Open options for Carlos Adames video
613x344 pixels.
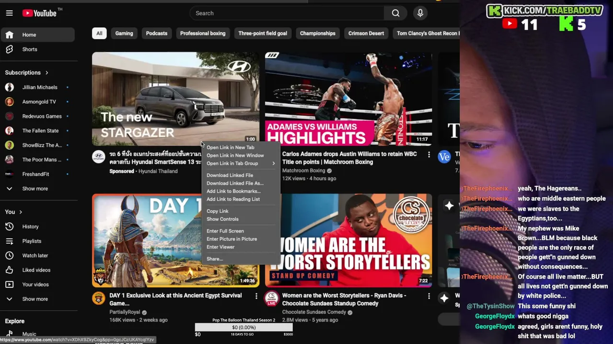[429, 155]
